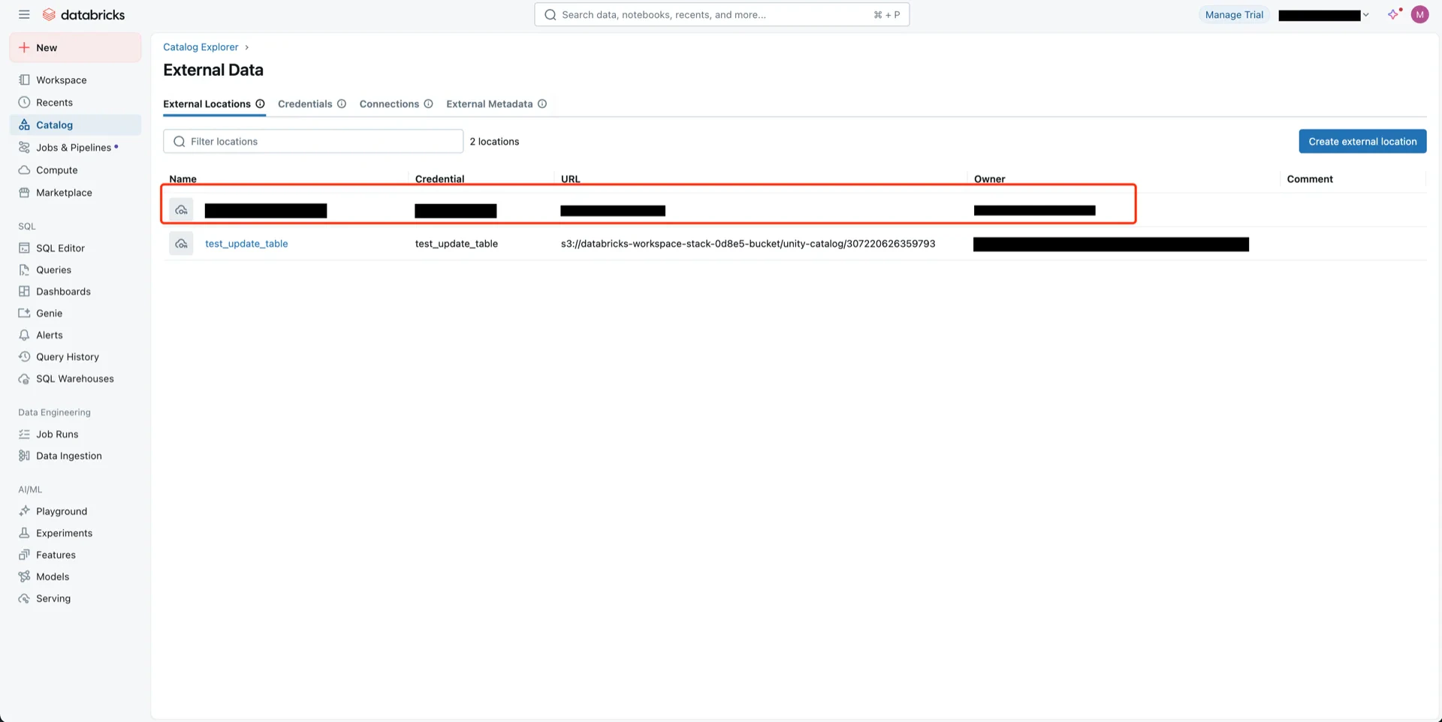Image resolution: width=1442 pixels, height=722 pixels.
Task: Click the Dashboards grid icon
Action: coord(24,291)
